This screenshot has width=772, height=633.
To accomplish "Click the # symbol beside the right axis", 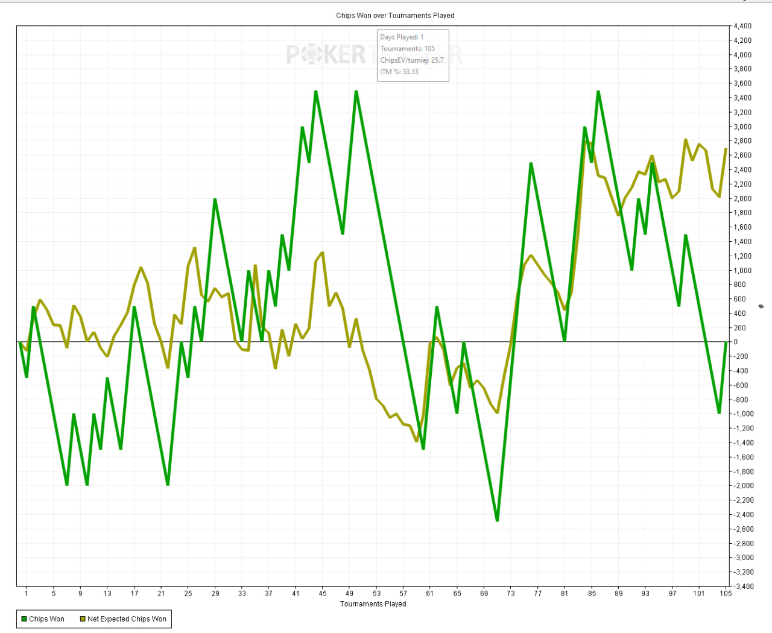I will [x=761, y=307].
